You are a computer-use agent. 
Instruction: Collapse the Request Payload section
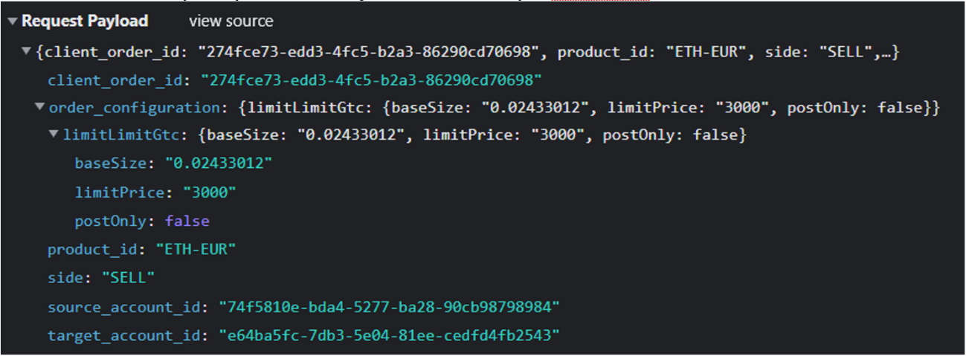pyautogui.click(x=12, y=22)
